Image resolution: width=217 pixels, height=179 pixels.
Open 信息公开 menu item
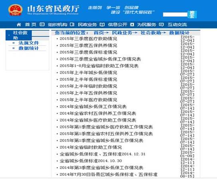(118, 25)
